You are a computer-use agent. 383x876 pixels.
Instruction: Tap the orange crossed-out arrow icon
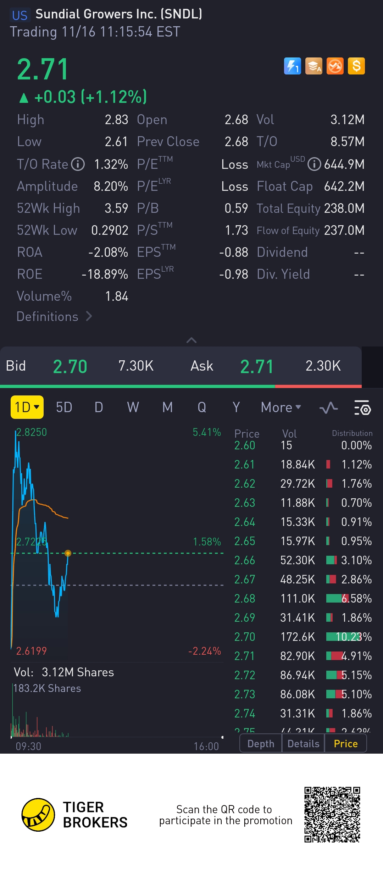(335, 66)
